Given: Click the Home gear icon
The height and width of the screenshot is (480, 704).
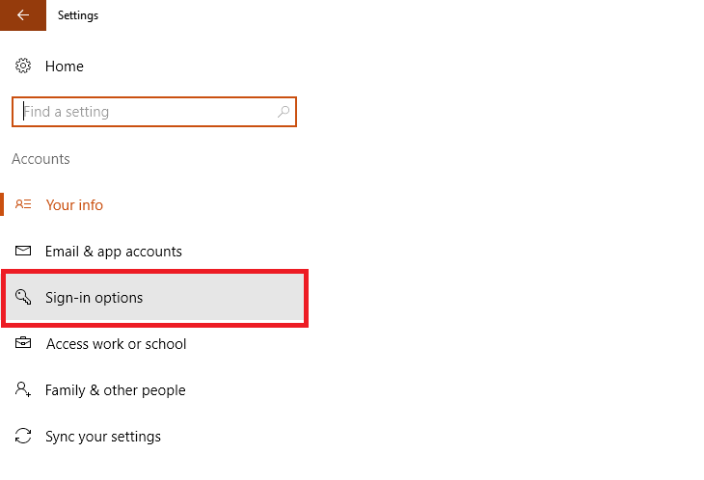Looking at the screenshot, I should [x=23, y=67].
